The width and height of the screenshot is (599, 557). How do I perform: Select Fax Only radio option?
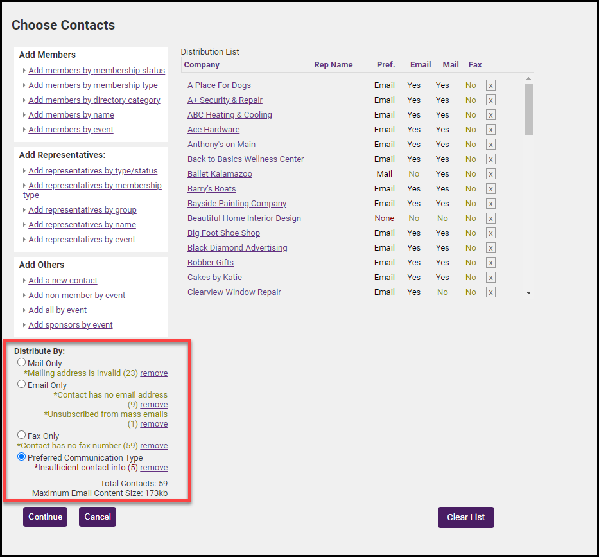[22, 435]
